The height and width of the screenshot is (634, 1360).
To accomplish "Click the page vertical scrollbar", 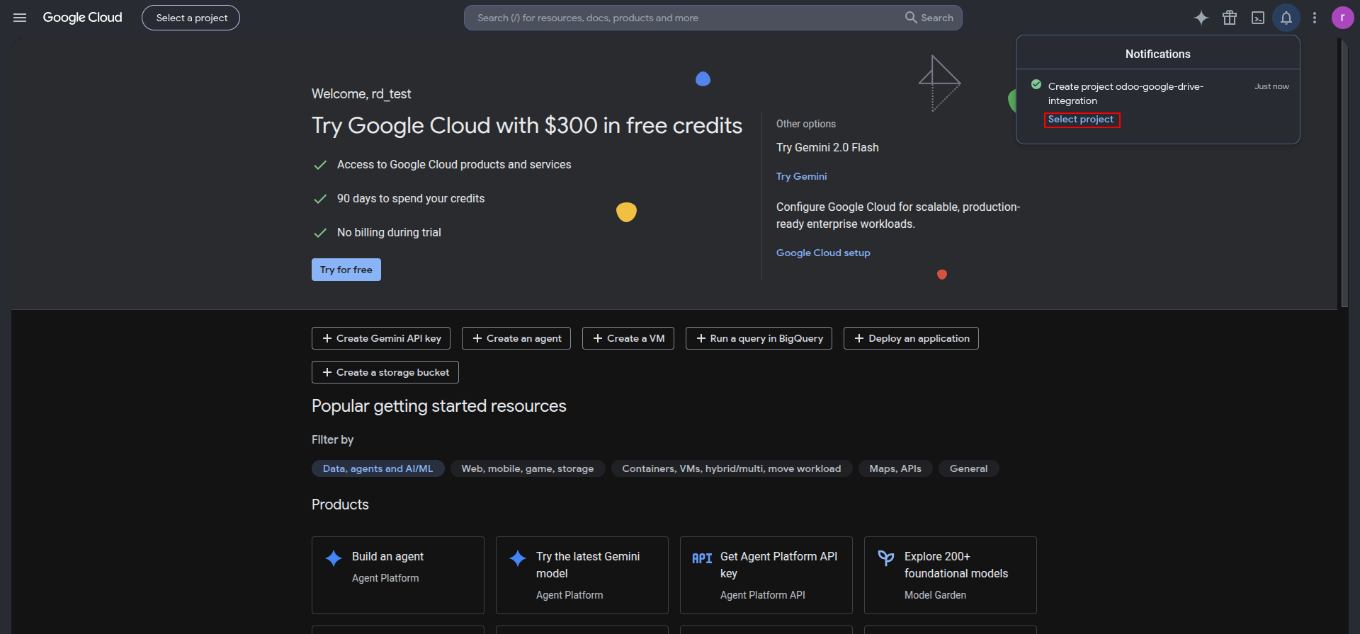I will click(1344, 173).
